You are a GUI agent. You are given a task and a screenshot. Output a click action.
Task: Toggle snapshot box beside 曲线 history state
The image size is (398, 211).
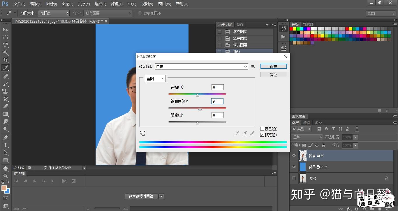[x=220, y=52]
